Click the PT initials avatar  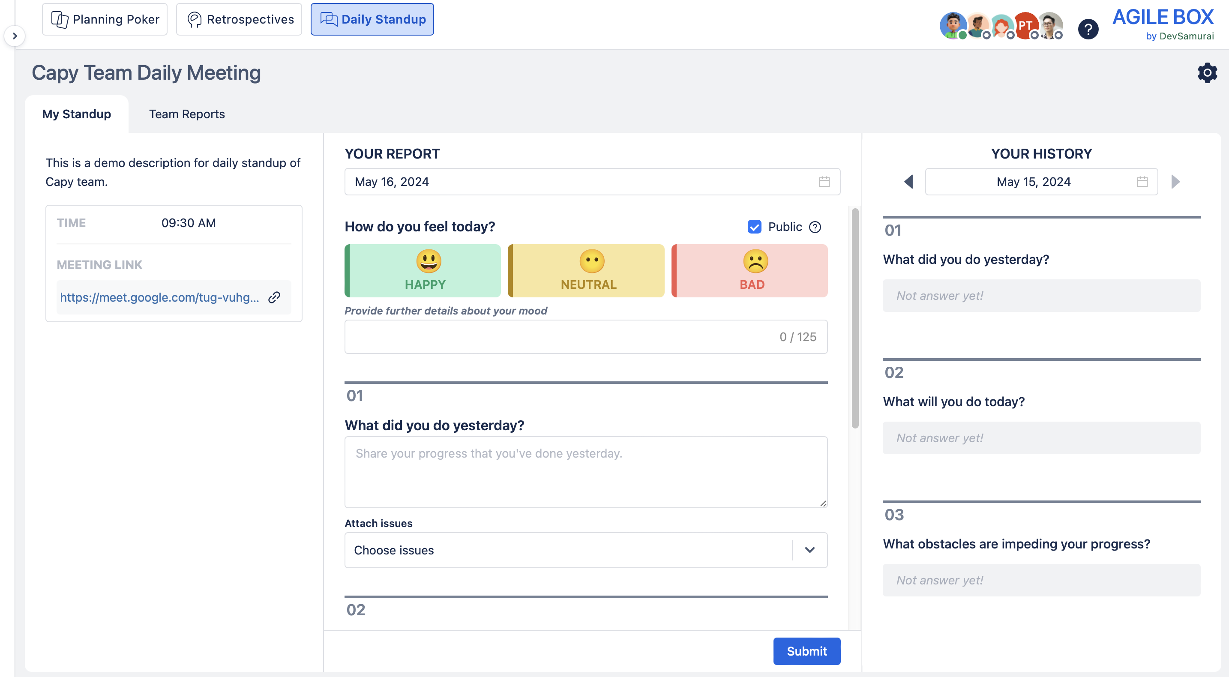click(x=1025, y=26)
